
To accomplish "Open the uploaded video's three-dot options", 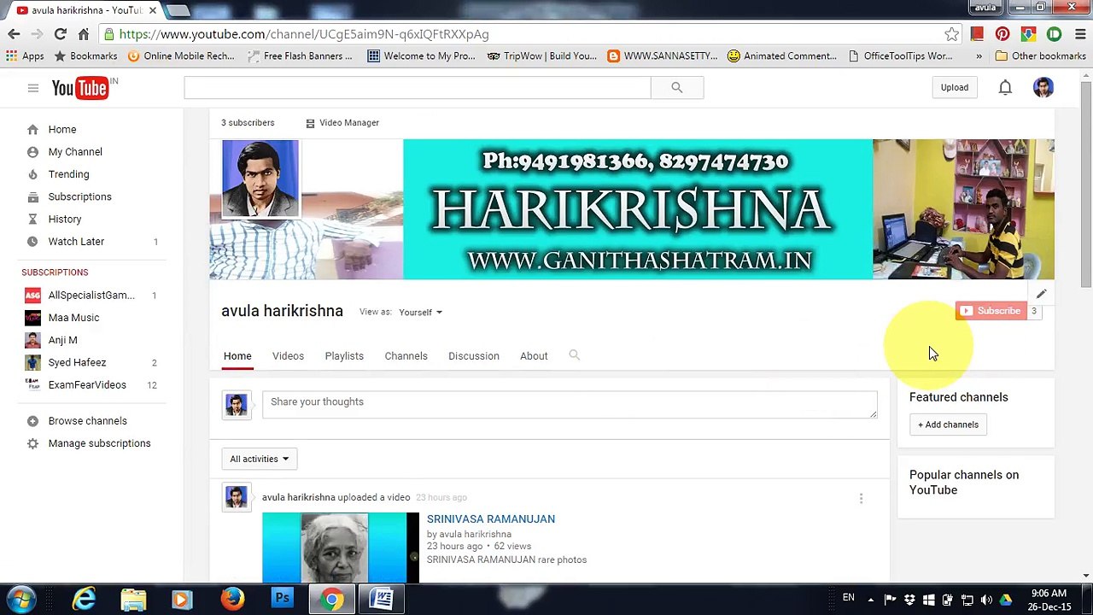I will pyautogui.click(x=861, y=498).
